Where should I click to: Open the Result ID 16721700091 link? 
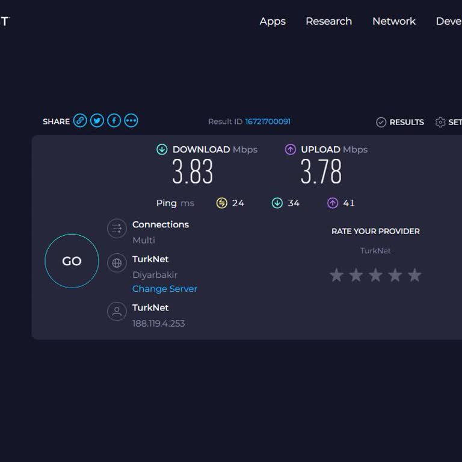pyautogui.click(x=268, y=122)
